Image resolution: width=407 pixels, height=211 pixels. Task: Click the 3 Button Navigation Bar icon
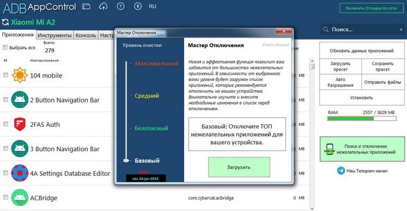pyautogui.click(x=20, y=149)
